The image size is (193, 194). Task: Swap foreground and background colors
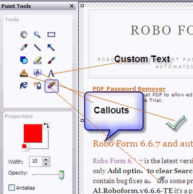point(47,126)
